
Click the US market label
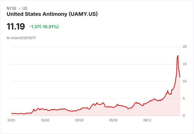(25, 8)
